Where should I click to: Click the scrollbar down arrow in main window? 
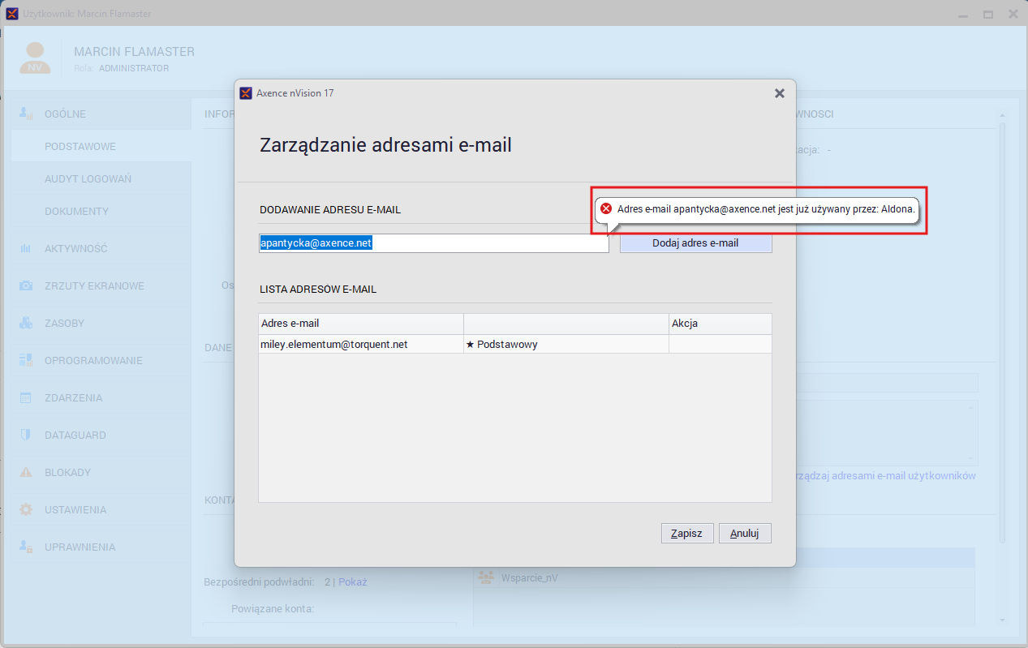point(1003,620)
